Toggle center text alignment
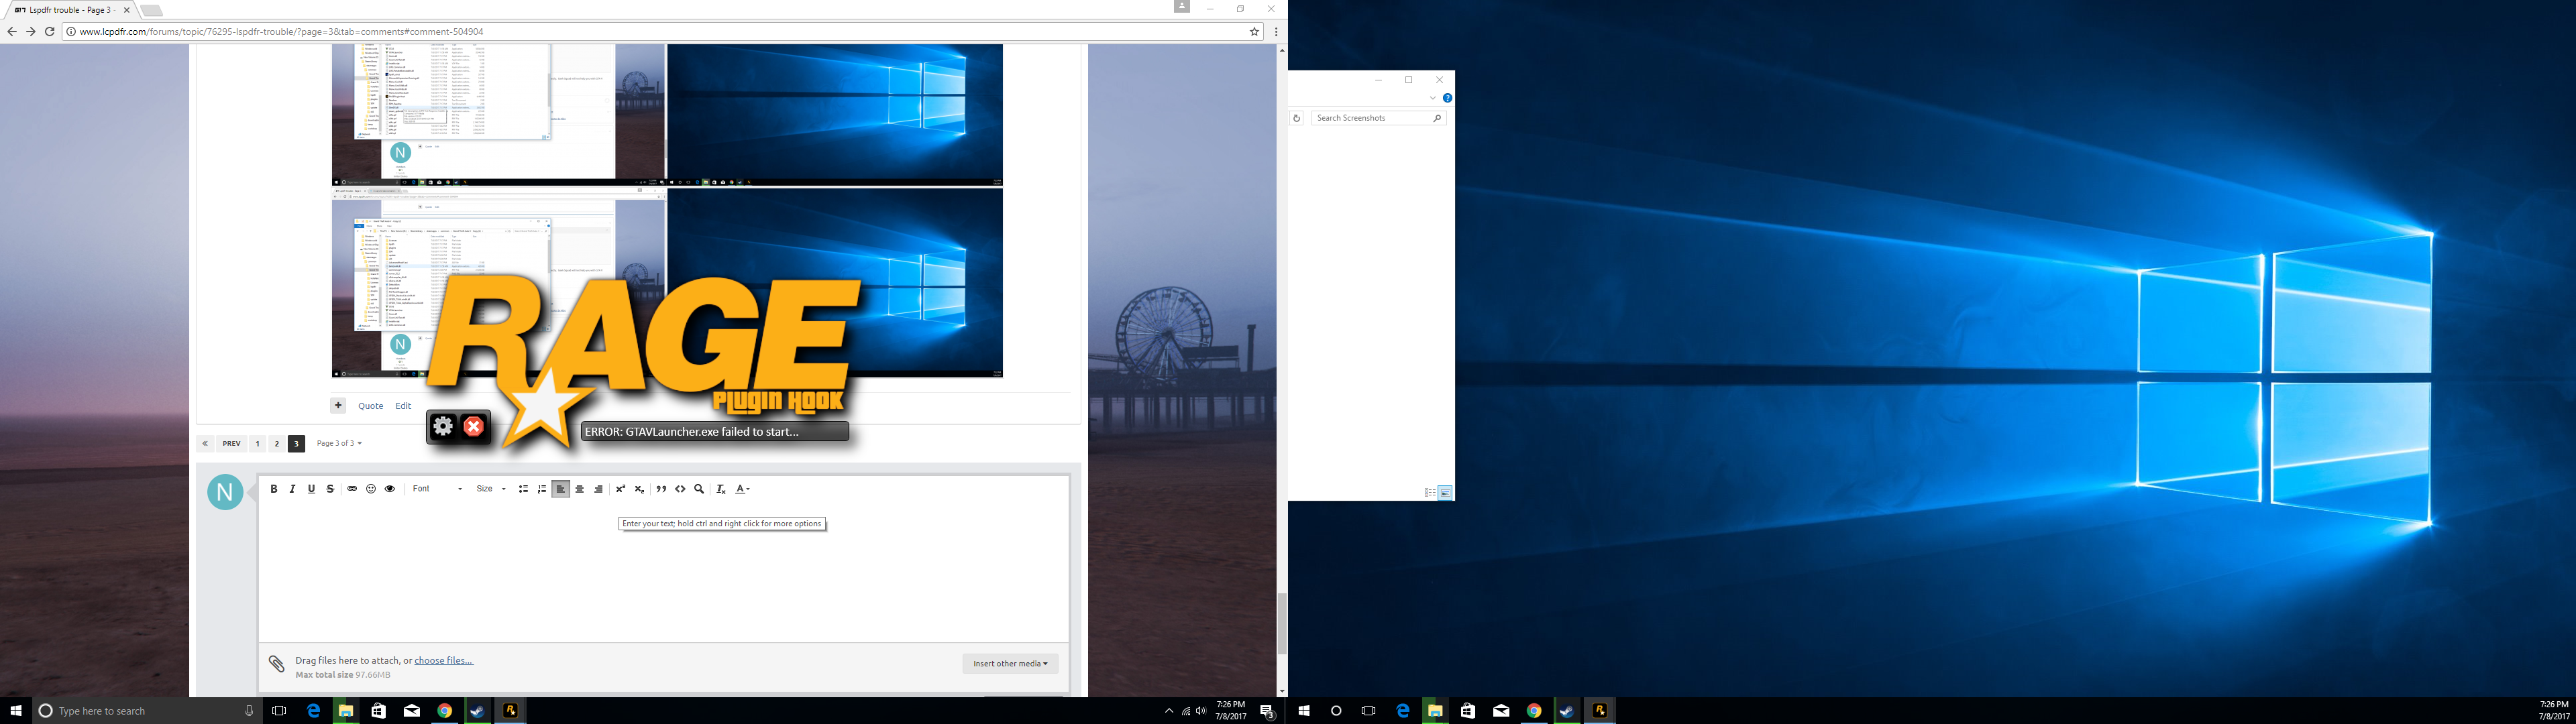 click(579, 489)
